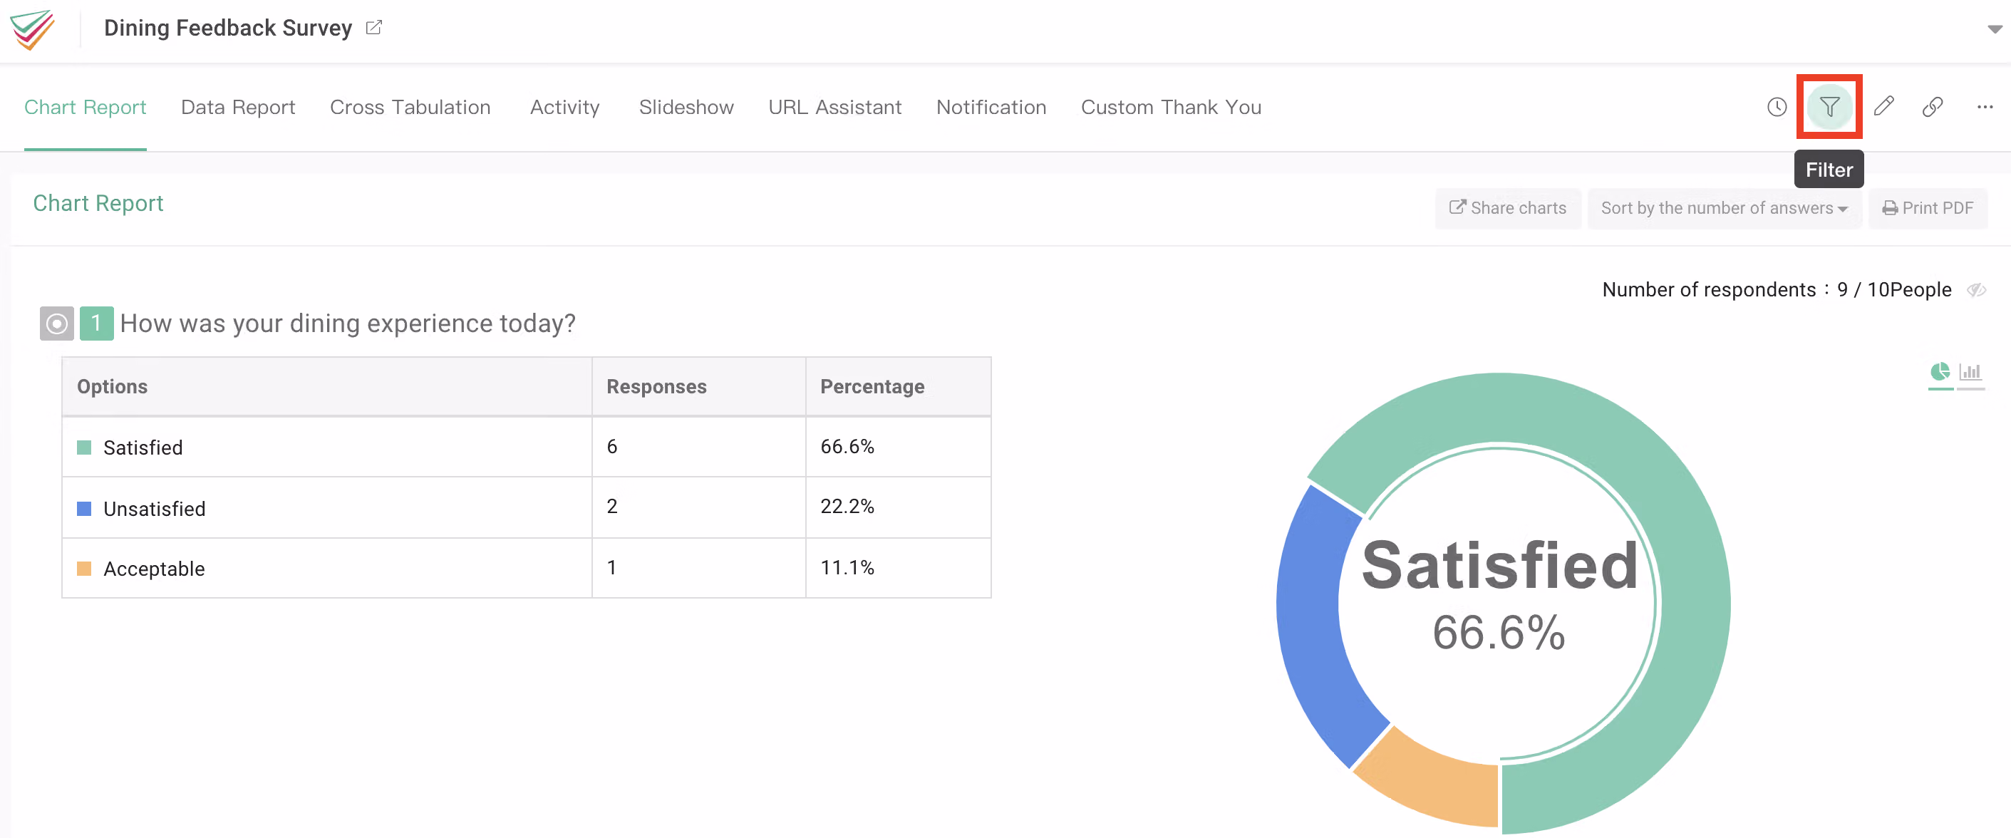The image size is (2011, 838).
Task: Go to Activity tab
Action: (564, 107)
